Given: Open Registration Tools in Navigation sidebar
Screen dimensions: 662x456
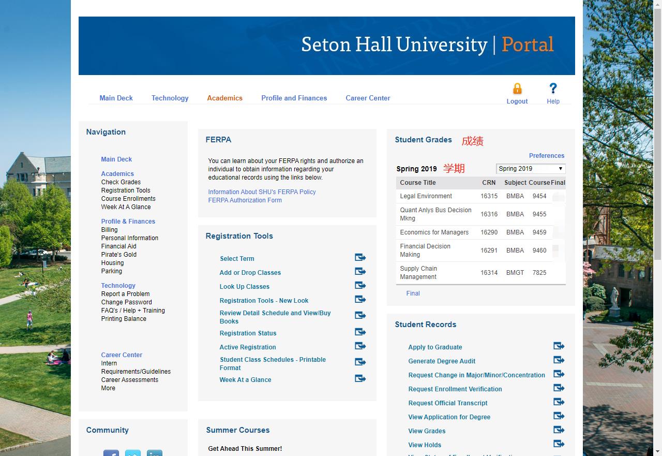Looking at the screenshot, I should (x=126, y=190).
